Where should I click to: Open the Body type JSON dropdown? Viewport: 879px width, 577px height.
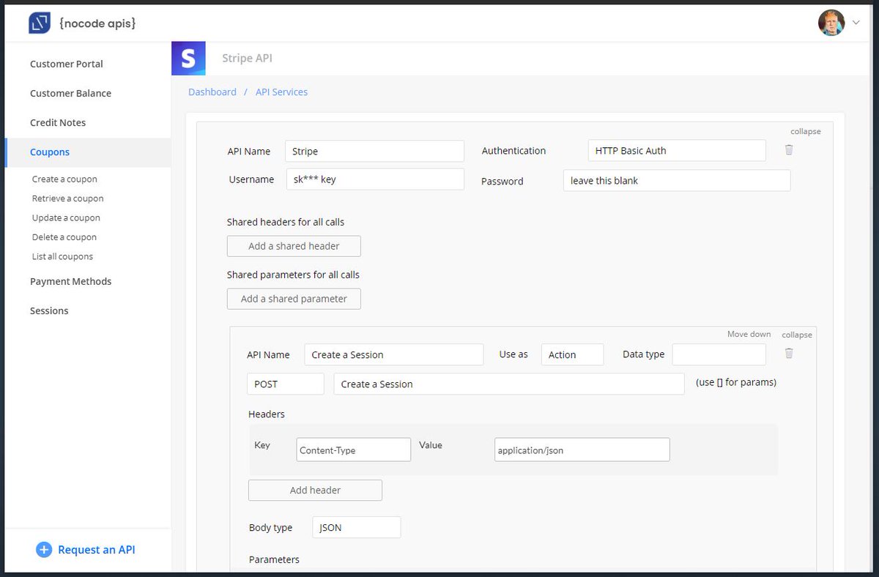point(357,527)
